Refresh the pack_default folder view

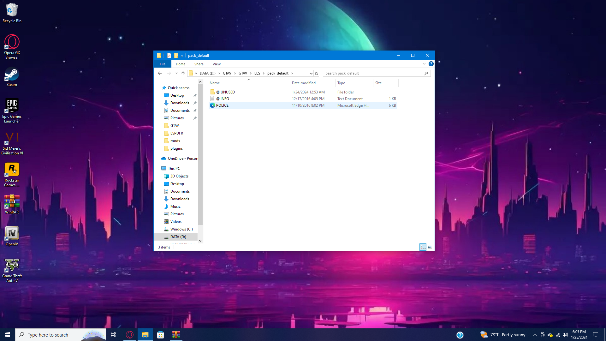(317, 73)
